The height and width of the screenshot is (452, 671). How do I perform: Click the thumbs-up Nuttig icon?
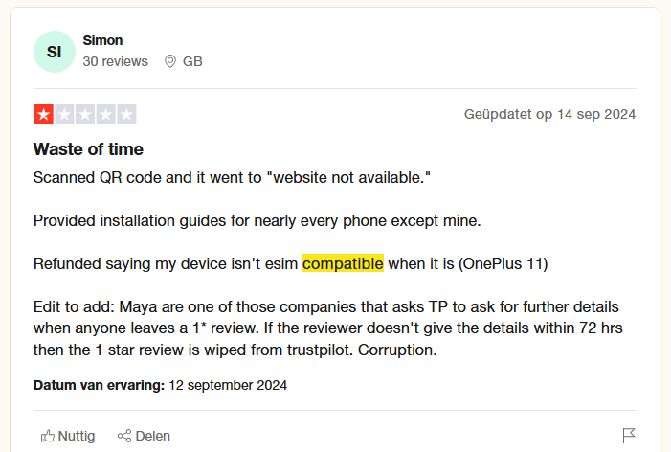[48, 436]
